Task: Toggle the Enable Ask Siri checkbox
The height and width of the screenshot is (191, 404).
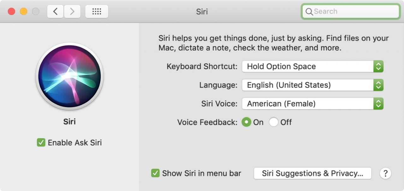Action: [x=41, y=143]
